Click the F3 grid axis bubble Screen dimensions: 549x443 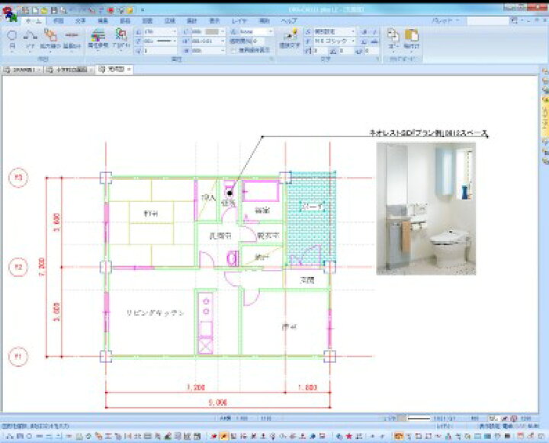(x=18, y=178)
